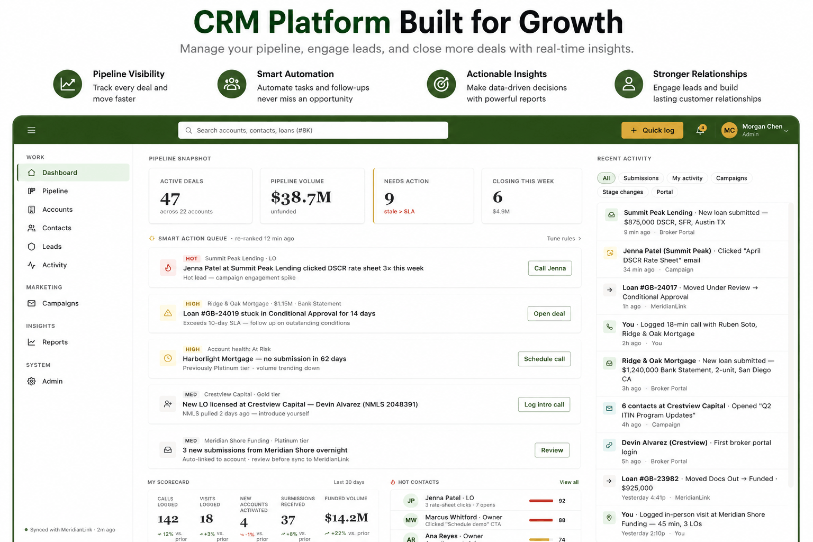Click Jenna Patel's score bar of 92
Viewport: 813px width, 542px height.
[x=541, y=501]
